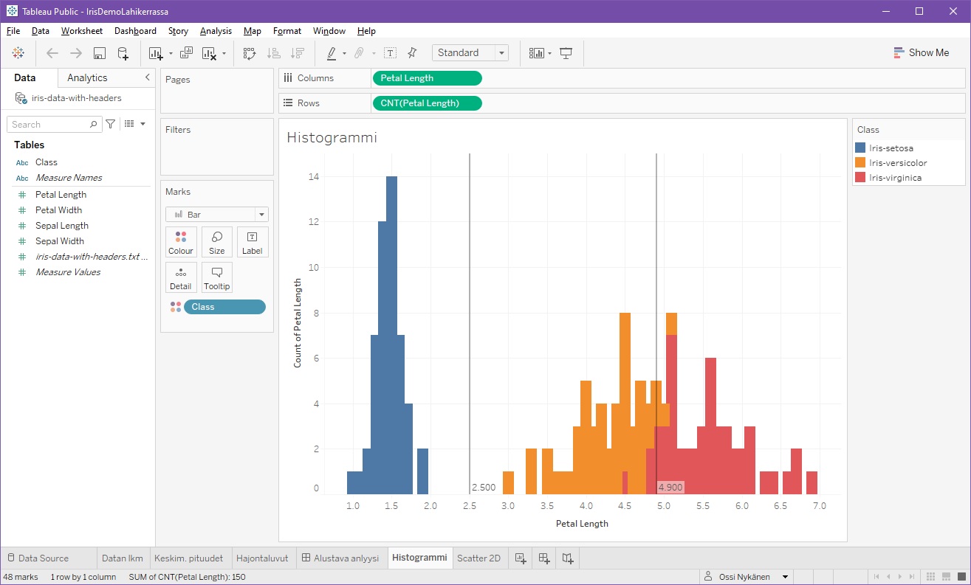This screenshot has width=971, height=585.
Task: Click the Save workbook toolbar icon
Action: tap(100, 53)
